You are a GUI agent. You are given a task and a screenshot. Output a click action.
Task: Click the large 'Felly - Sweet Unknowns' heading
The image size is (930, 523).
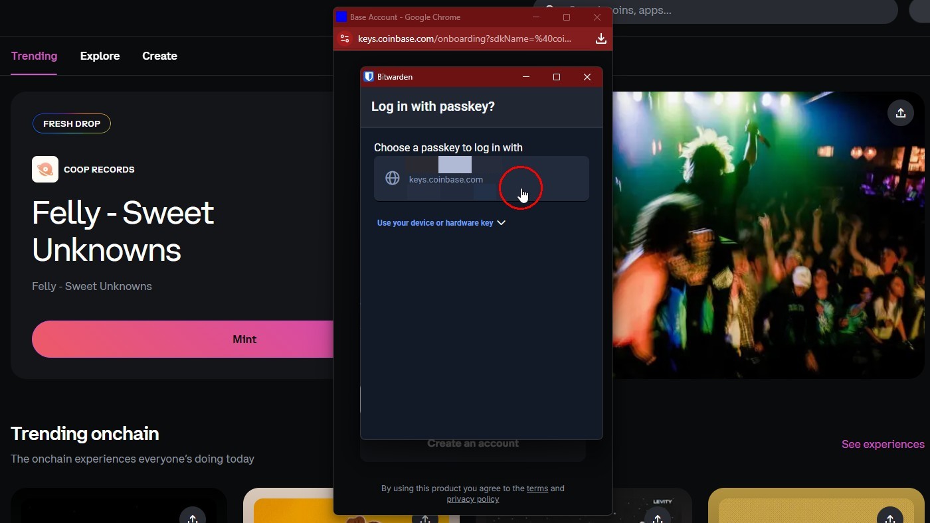point(123,231)
